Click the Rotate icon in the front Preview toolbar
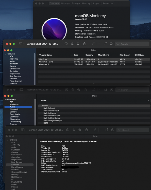Screen dimensions: 151x190 pos(105,44)
